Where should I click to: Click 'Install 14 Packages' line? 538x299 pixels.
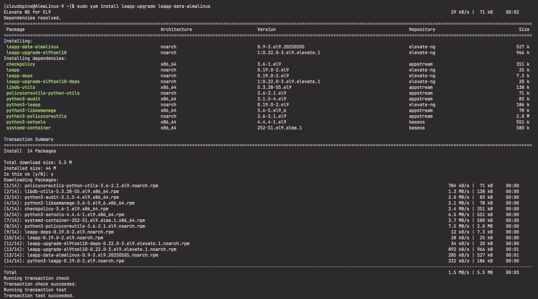(x=30, y=151)
